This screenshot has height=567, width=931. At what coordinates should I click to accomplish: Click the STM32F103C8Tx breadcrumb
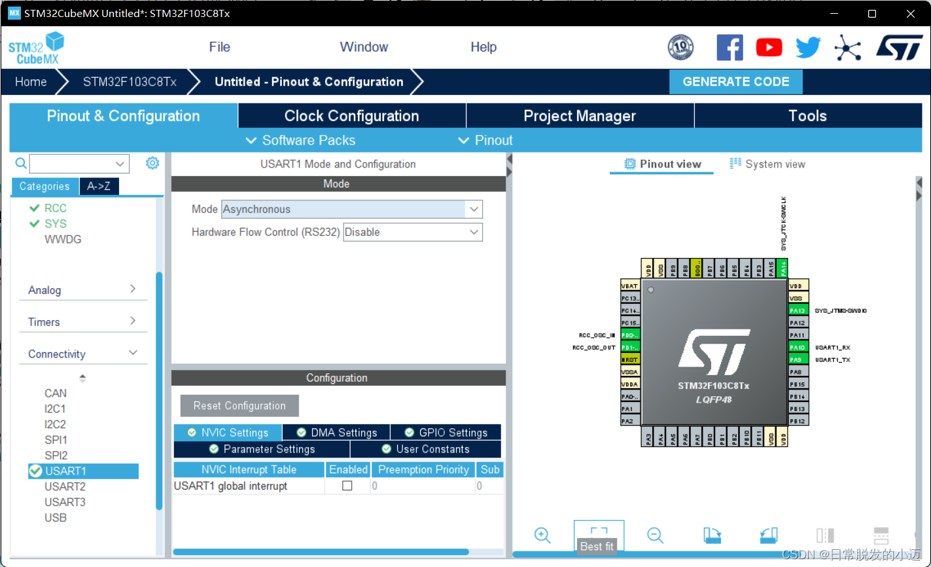click(x=130, y=82)
